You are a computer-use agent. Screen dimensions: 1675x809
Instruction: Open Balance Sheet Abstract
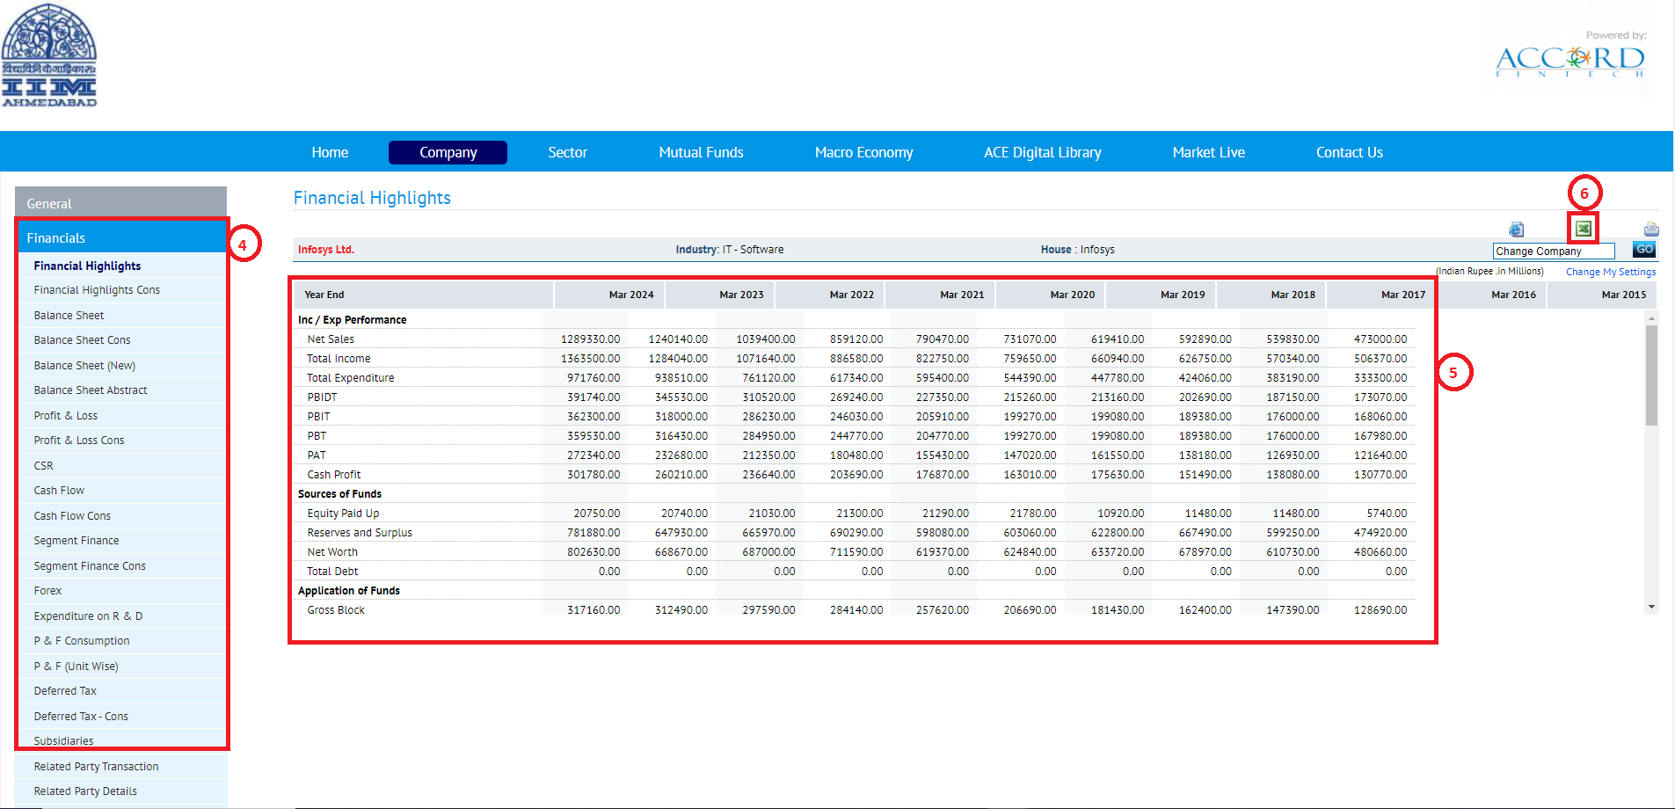point(91,390)
